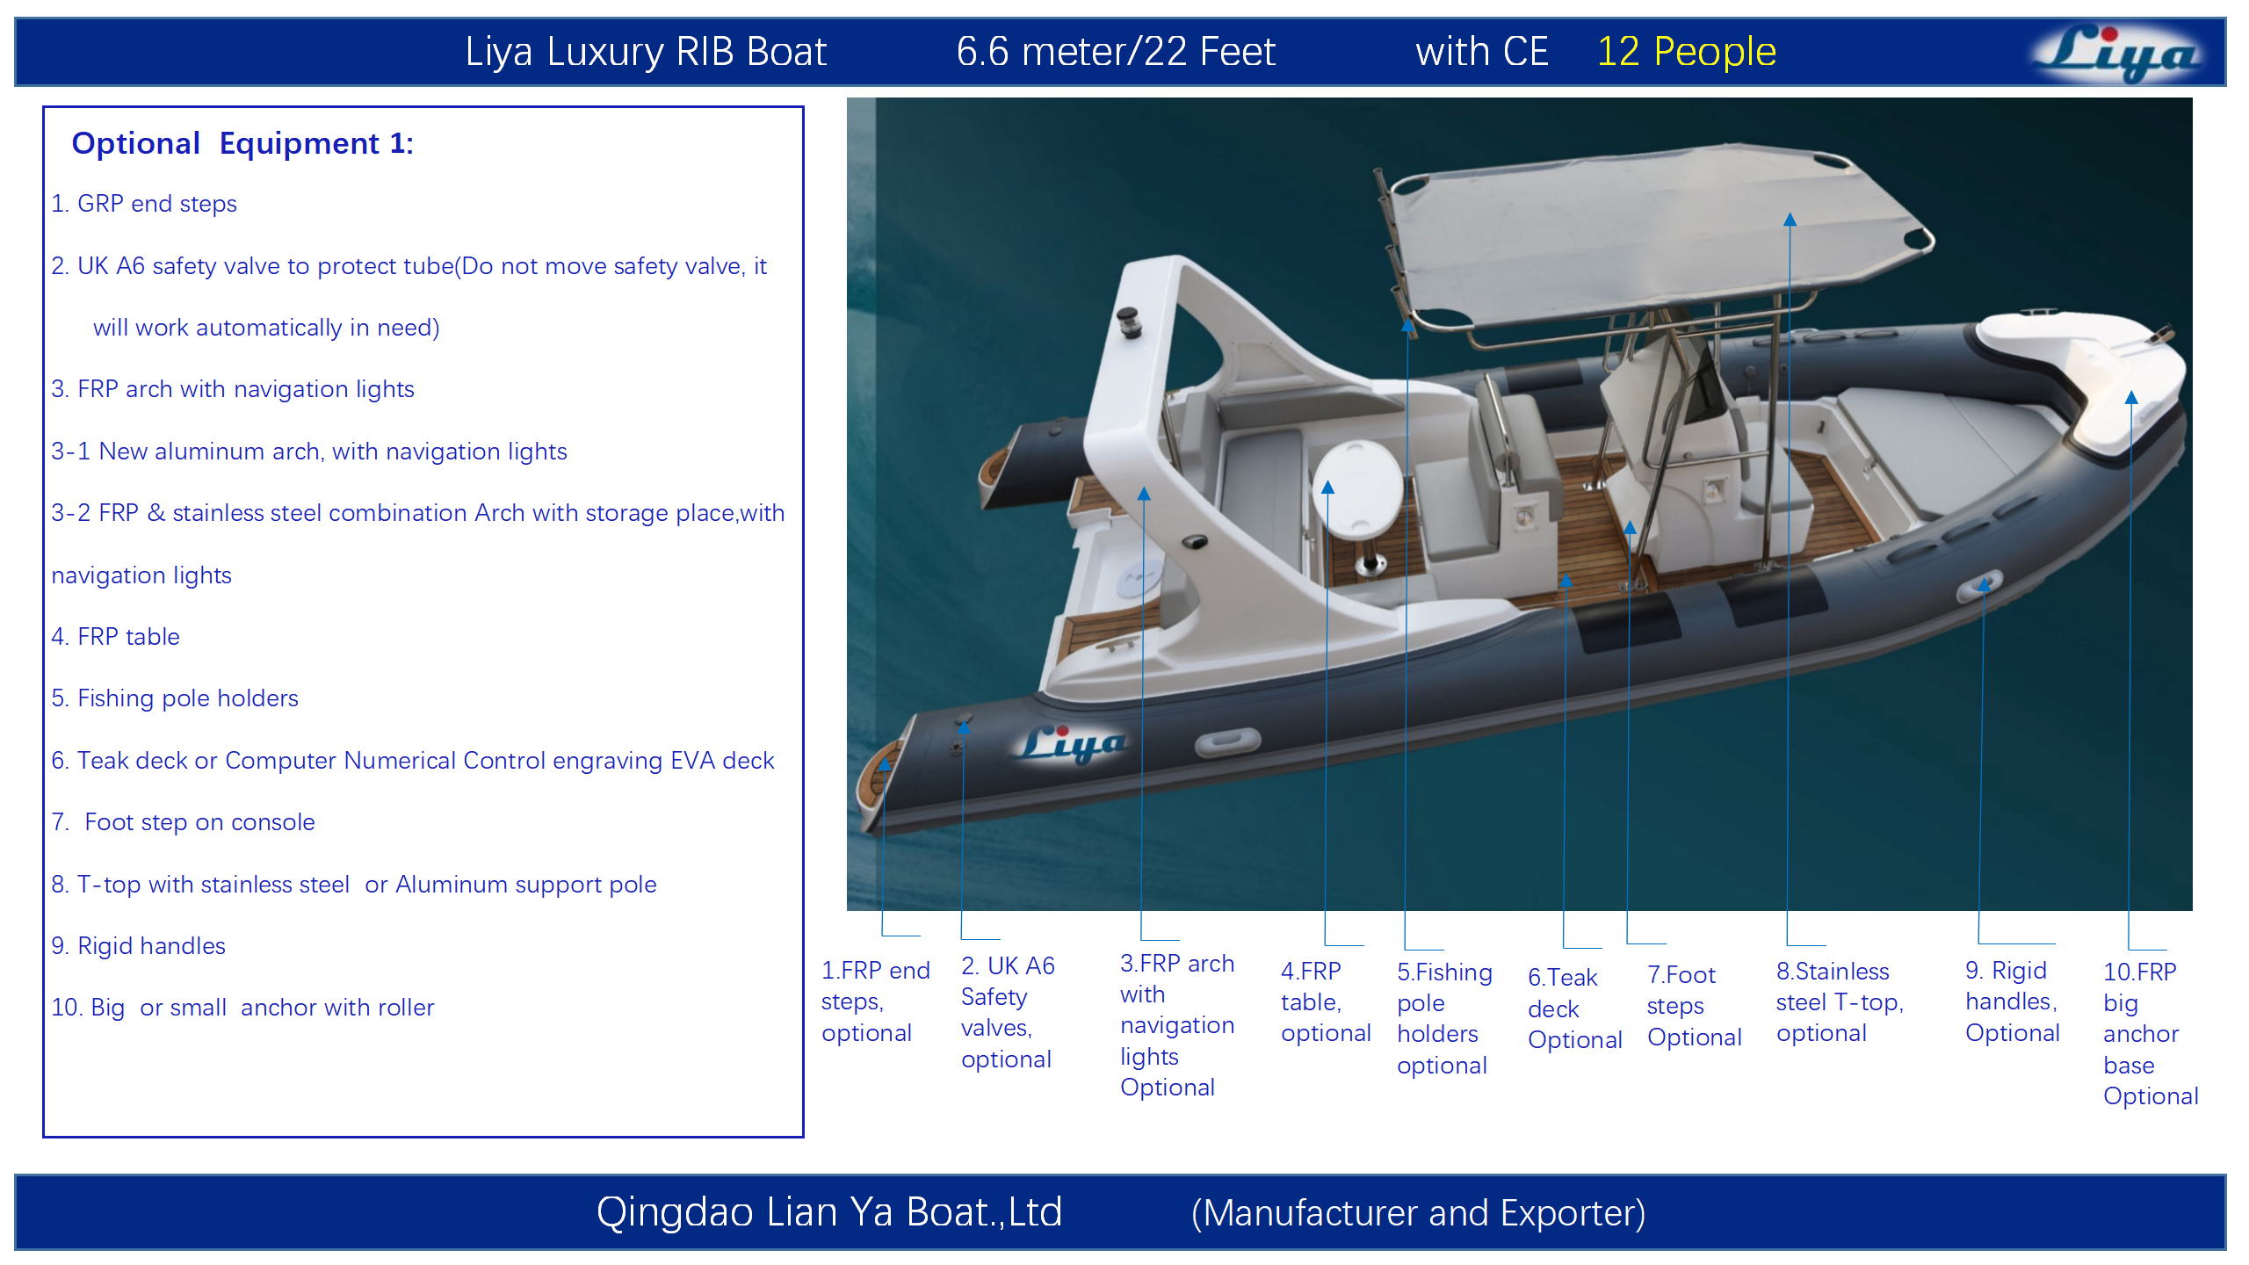Image resolution: width=2249 pixels, height=1265 pixels.
Task: Click list item '4. FRP table'
Action: point(115,636)
